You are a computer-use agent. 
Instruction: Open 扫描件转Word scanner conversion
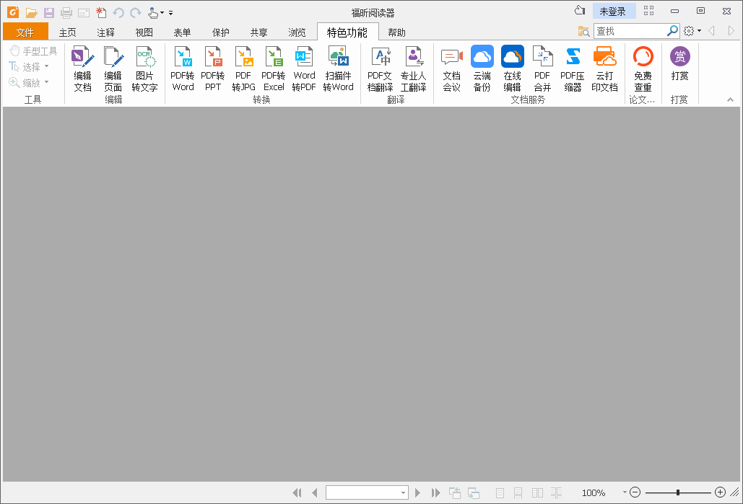pos(339,69)
